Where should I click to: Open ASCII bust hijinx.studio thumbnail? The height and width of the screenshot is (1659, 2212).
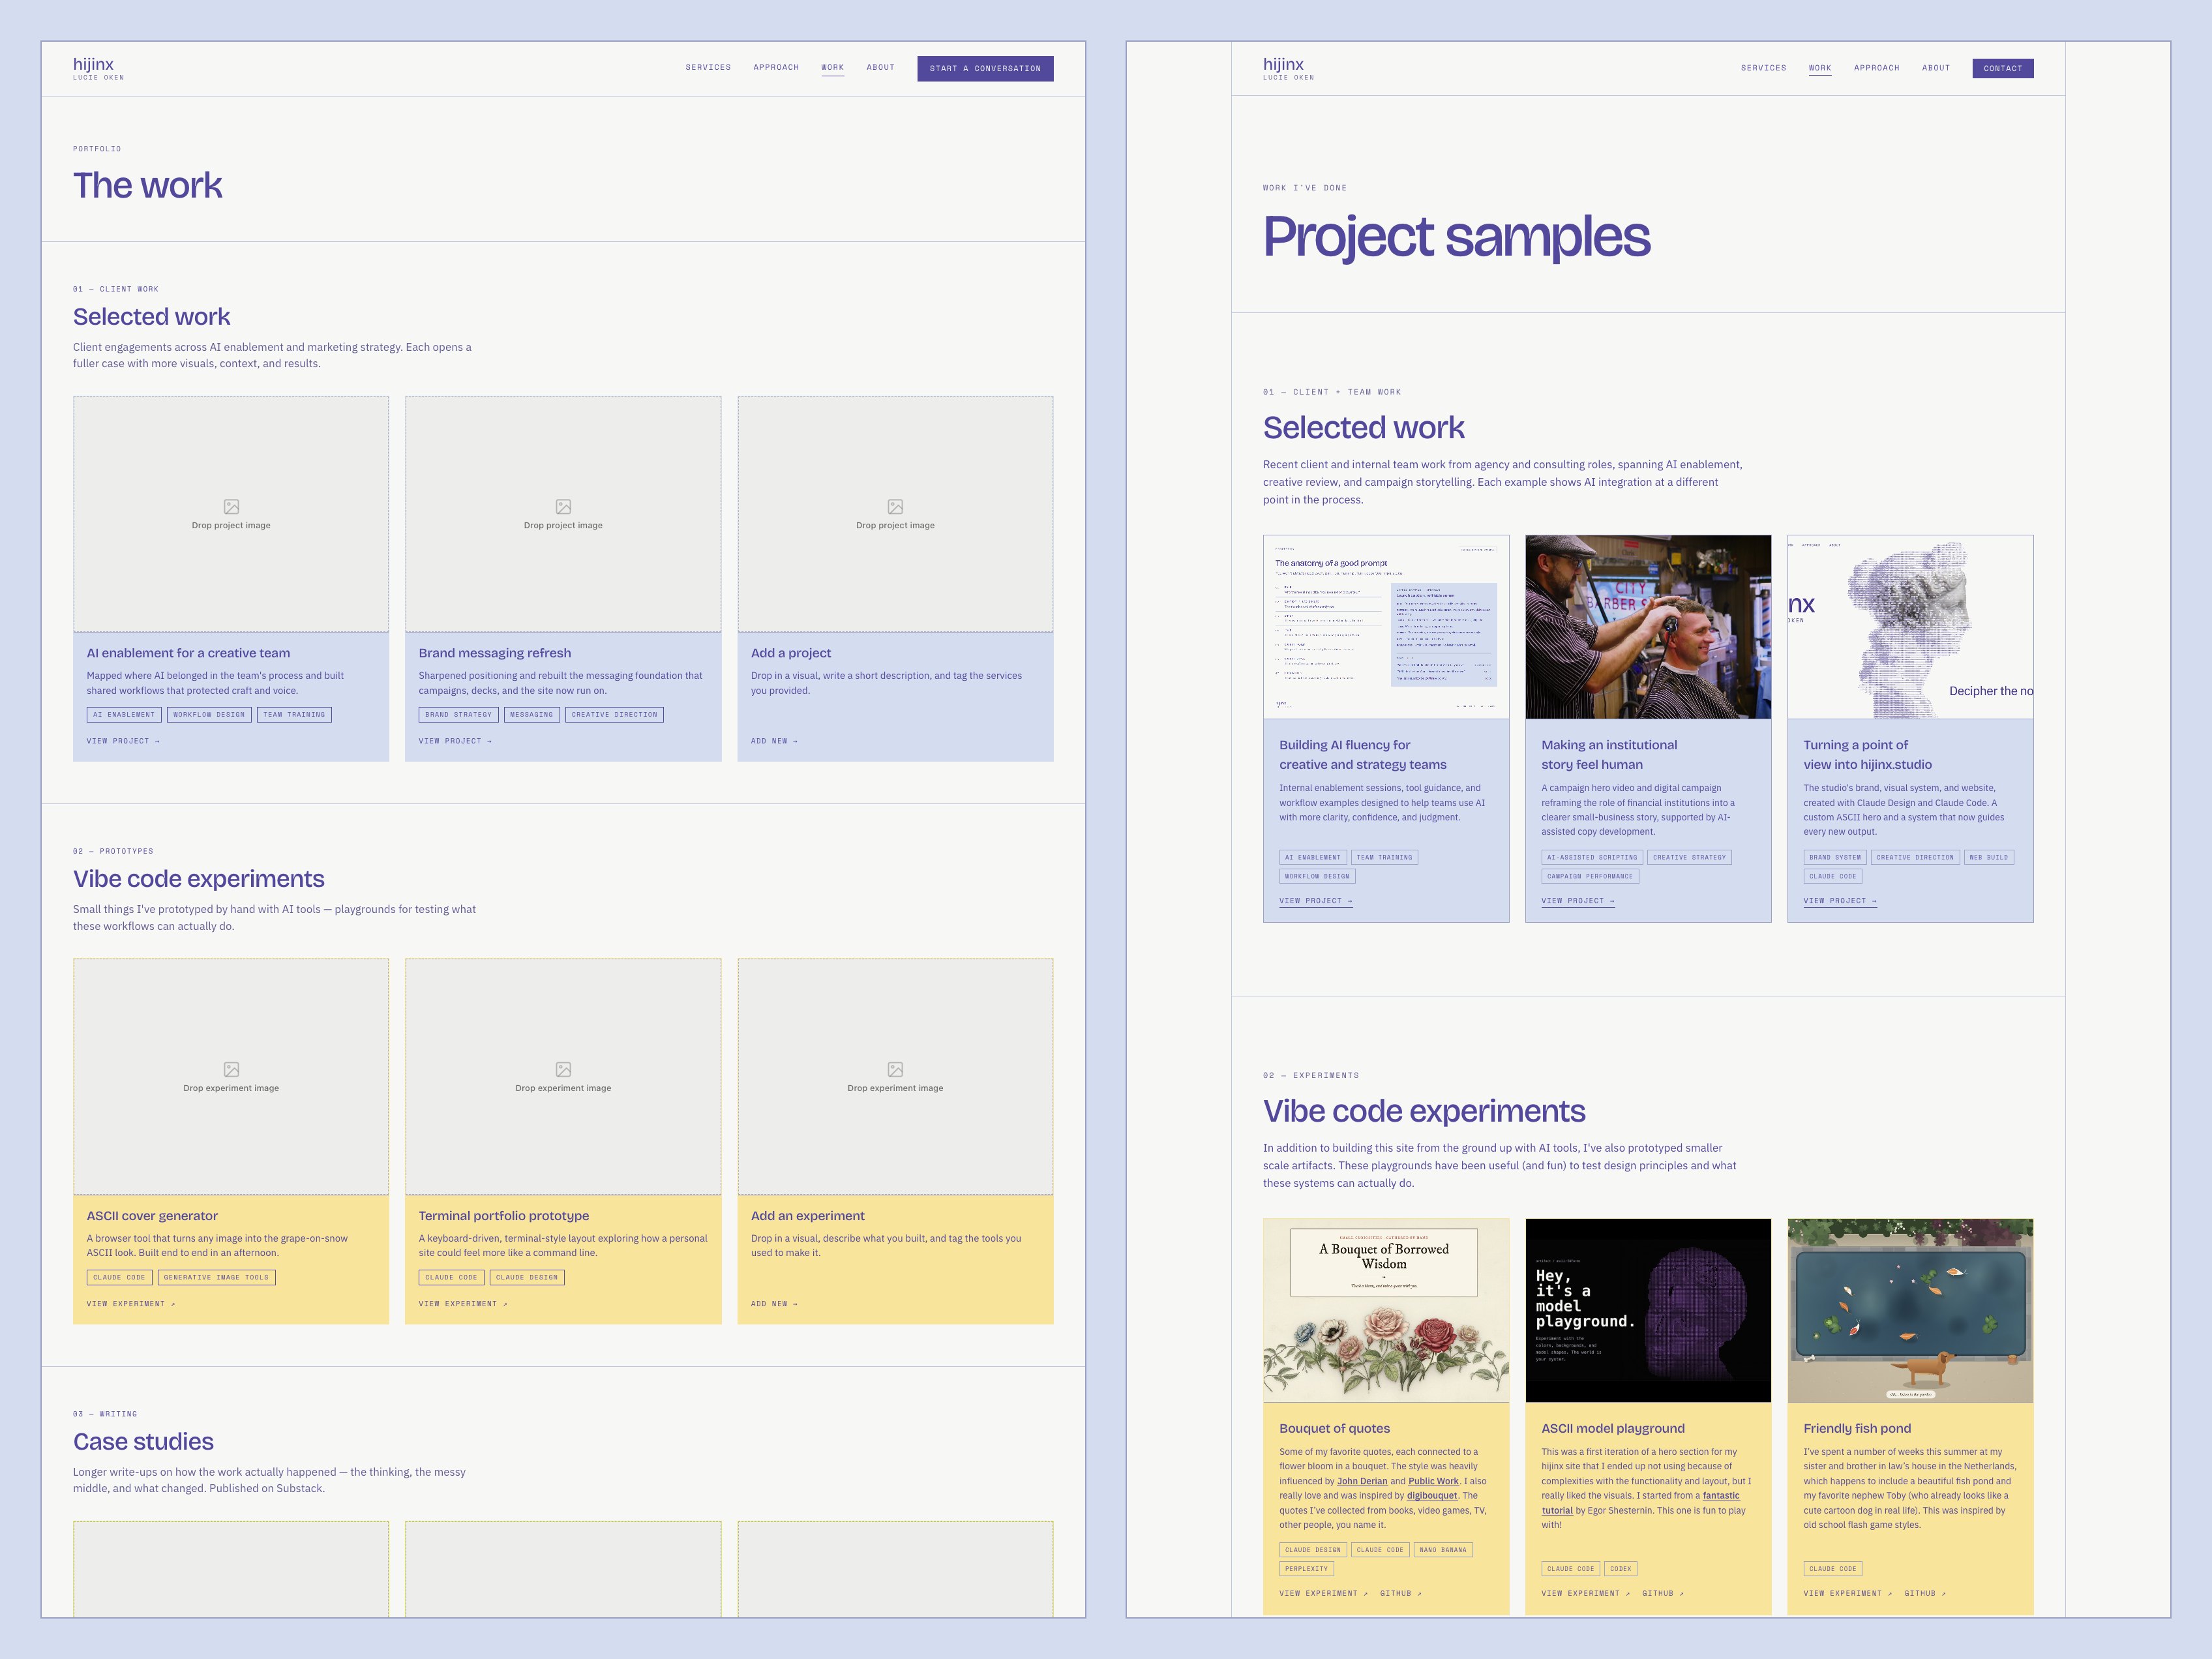[1910, 627]
